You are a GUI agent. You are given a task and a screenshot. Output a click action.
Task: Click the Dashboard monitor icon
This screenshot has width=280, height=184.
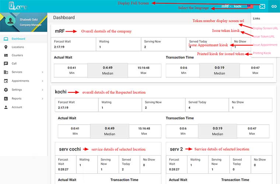6,39
